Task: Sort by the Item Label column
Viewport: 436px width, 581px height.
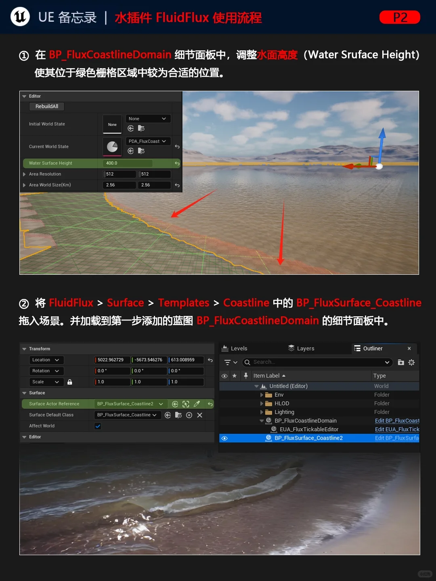Action: click(x=269, y=376)
